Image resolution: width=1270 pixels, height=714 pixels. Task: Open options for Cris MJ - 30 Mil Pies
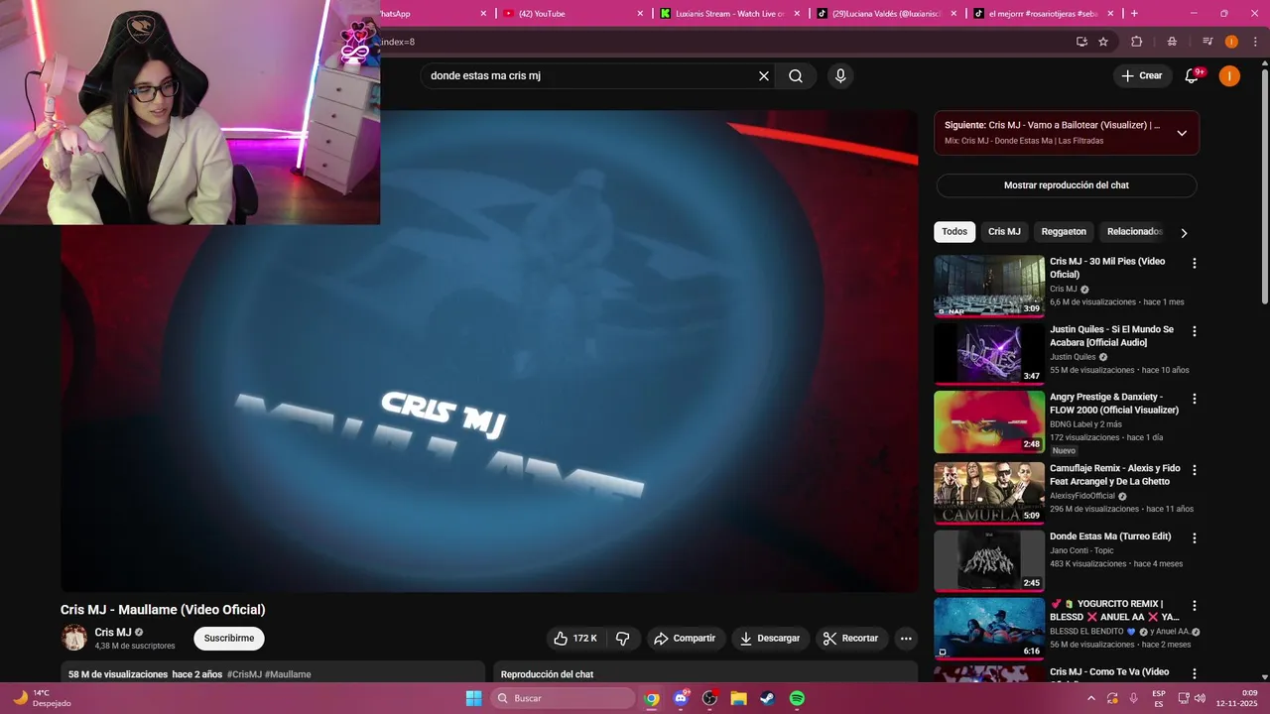tap(1195, 263)
